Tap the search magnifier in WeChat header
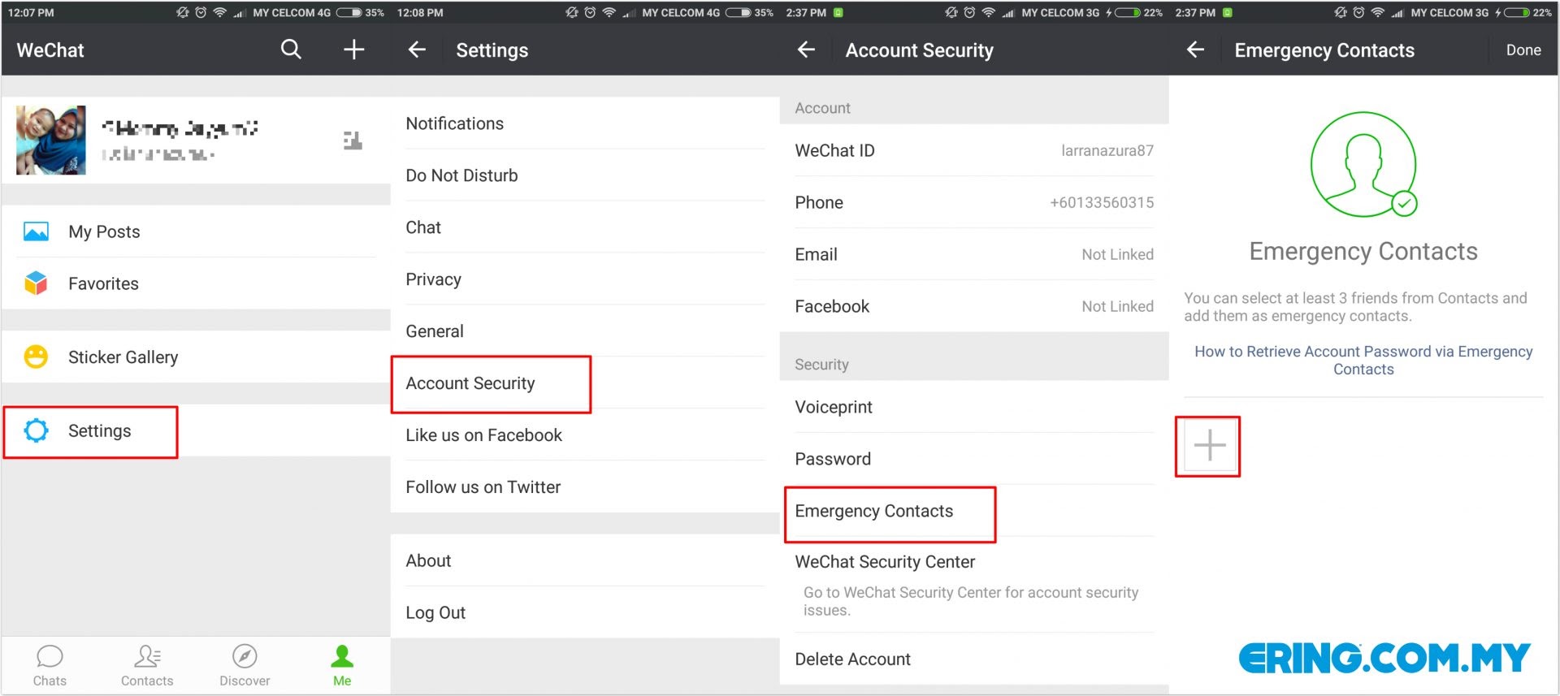 [291, 50]
